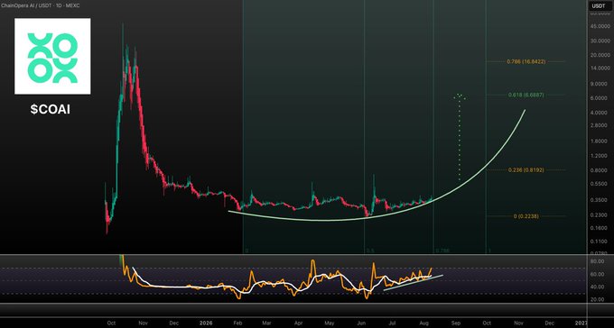Click the May marker on time axis
614x328 pixels.
(x=330, y=323)
